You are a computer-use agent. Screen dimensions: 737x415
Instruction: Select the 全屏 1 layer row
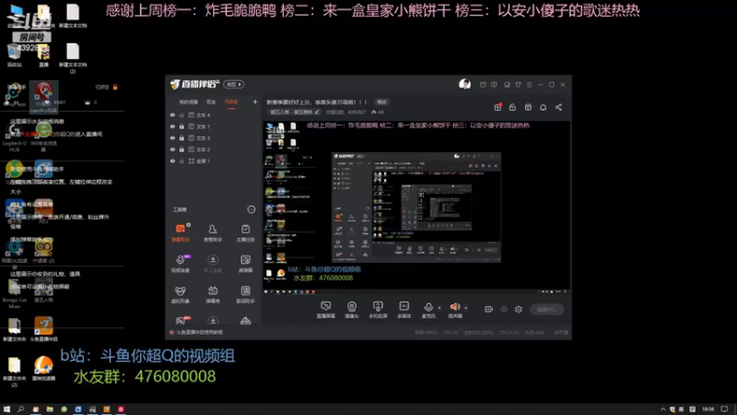click(214, 160)
